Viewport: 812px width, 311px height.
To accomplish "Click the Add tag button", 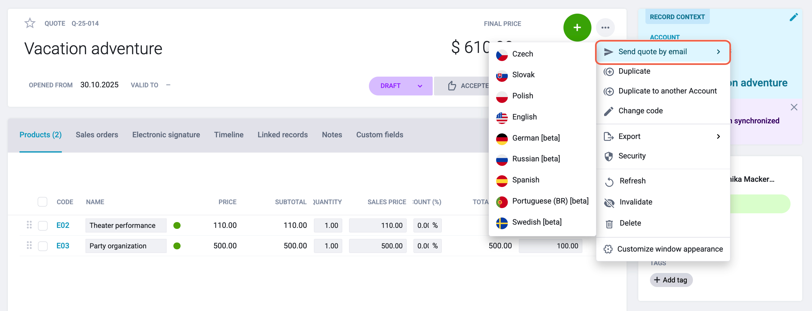I will click(x=671, y=280).
